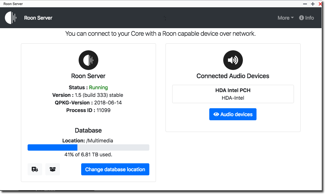The image size is (325, 194).
Task: Click the round speaker audio icon
Action: click(x=233, y=60)
